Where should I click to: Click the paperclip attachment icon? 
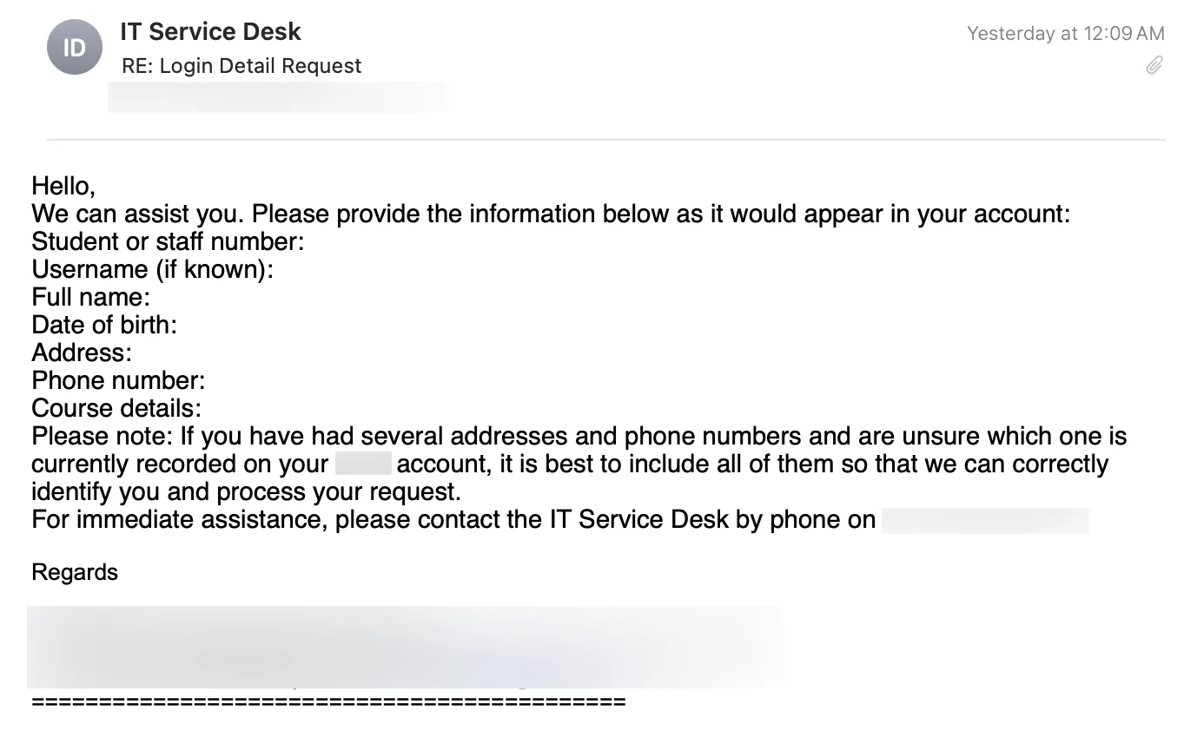tap(1154, 65)
